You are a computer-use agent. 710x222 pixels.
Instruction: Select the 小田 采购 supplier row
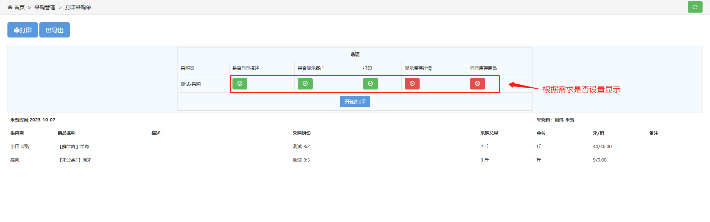20,147
